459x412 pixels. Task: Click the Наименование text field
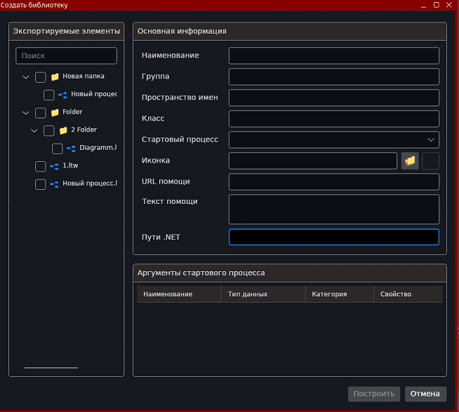(333, 55)
